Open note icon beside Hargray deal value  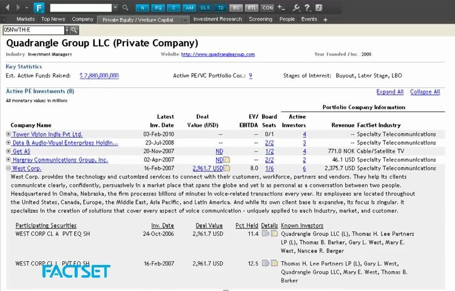[x=226, y=159]
